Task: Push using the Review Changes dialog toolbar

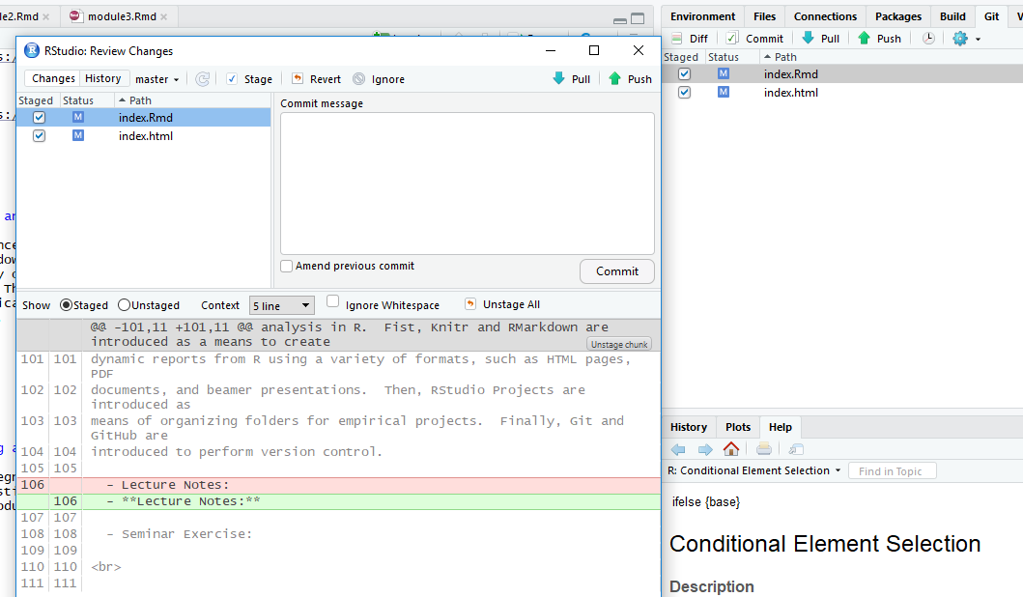Action: click(630, 79)
